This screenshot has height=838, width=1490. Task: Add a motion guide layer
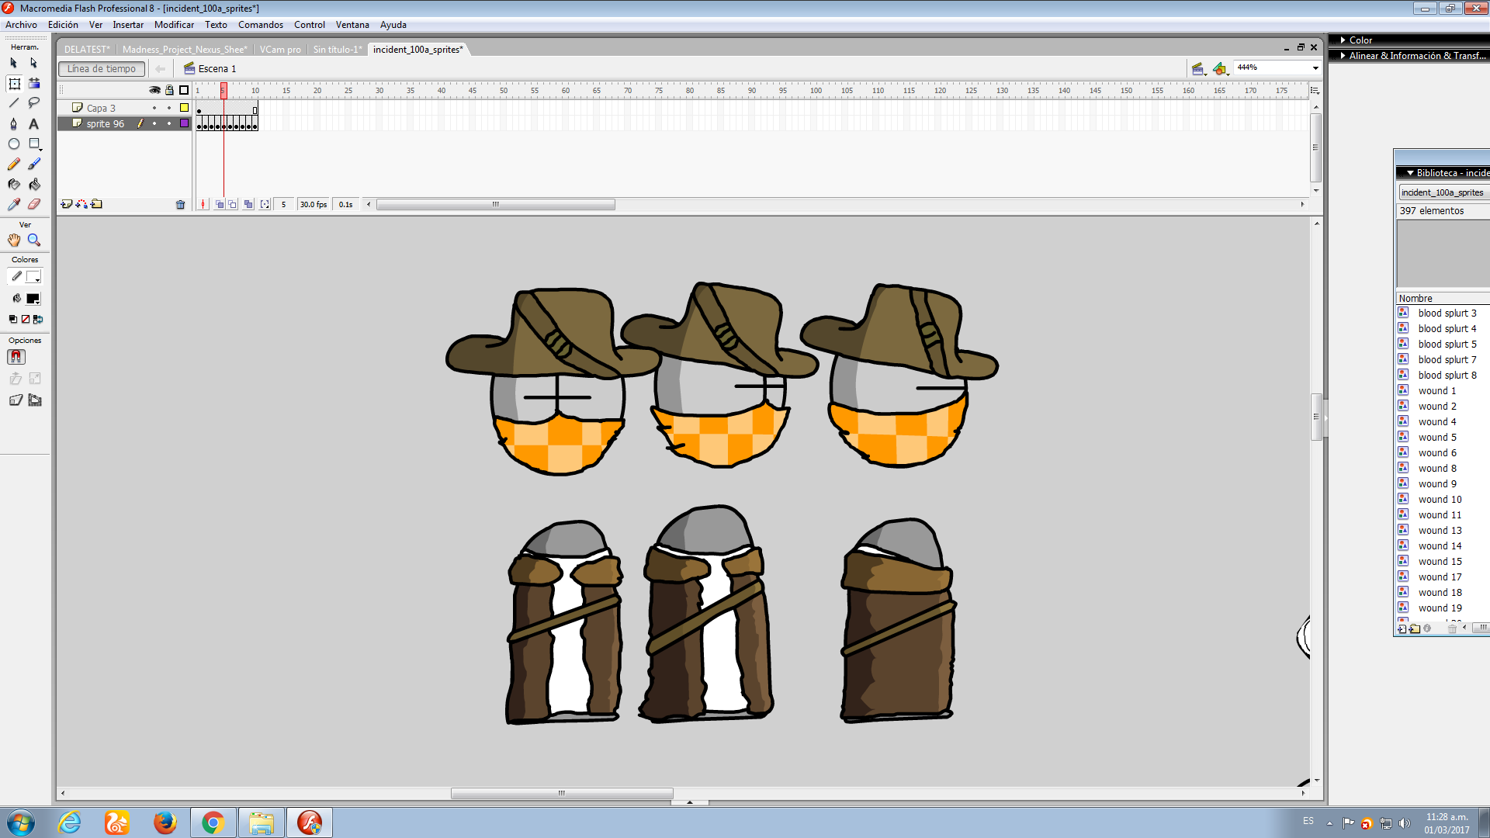pos(81,204)
